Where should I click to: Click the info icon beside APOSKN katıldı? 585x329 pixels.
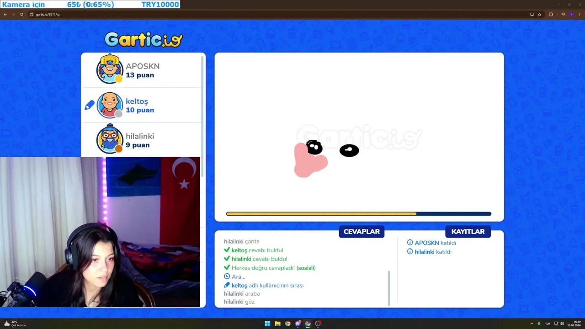coord(410,243)
